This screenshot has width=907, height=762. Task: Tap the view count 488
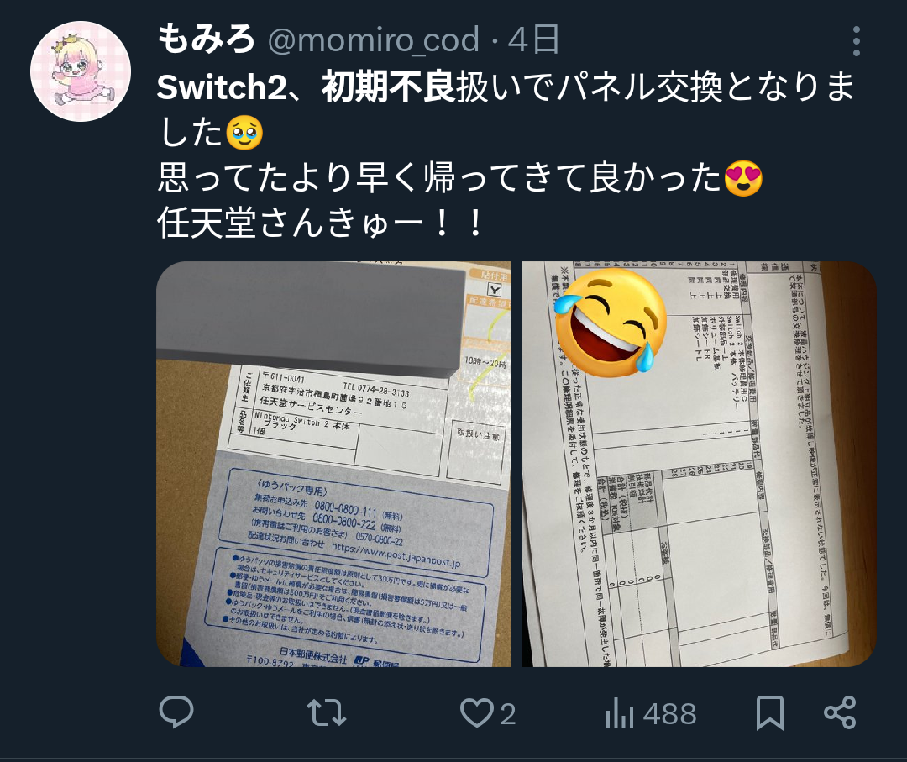pyautogui.click(x=670, y=714)
